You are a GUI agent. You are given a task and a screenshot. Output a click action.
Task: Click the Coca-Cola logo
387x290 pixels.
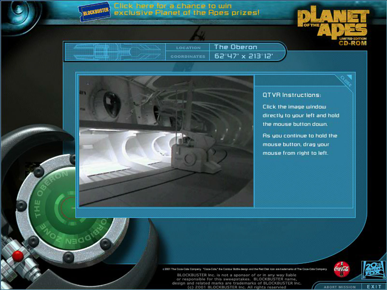tap(342, 269)
